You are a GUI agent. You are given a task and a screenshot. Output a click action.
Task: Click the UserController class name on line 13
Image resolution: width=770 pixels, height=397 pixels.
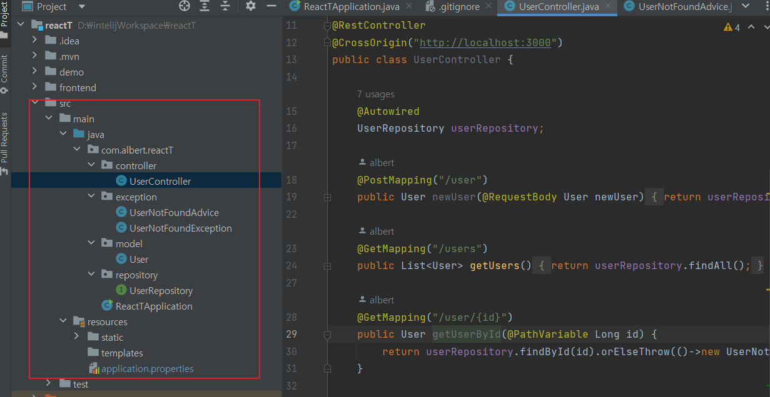click(x=457, y=60)
